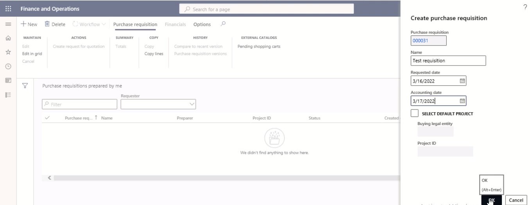The height and width of the screenshot is (205, 530).
Task: Click Status column header
Action: (314, 118)
